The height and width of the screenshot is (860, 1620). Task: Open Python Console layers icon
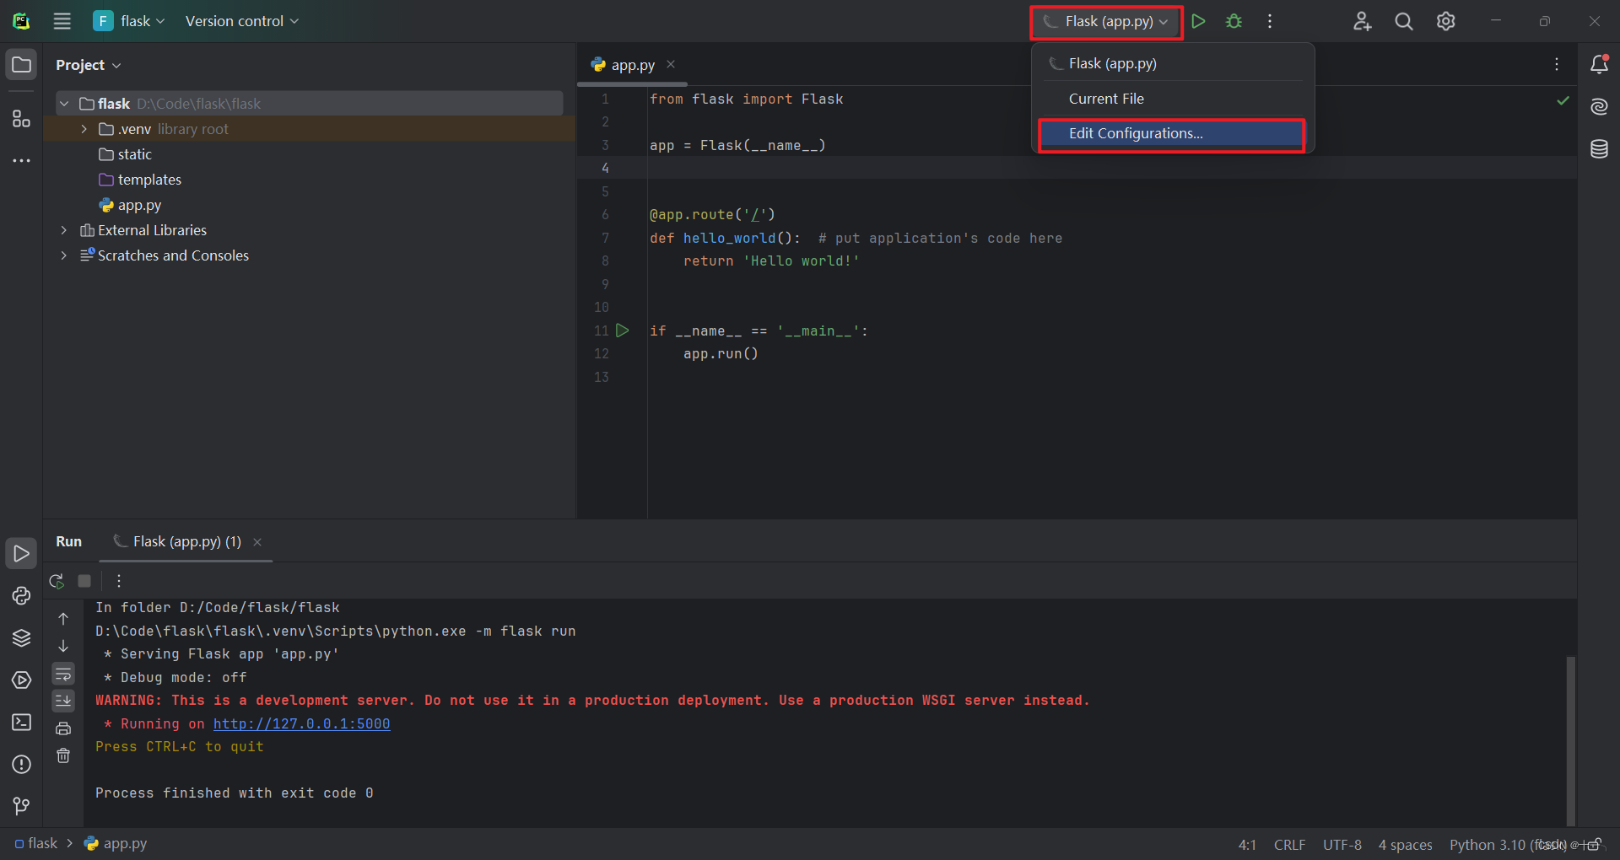coord(21,637)
